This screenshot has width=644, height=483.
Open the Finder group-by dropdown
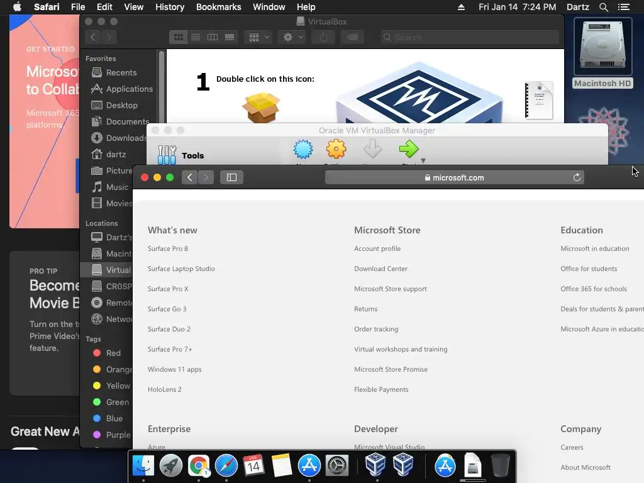[x=258, y=37]
